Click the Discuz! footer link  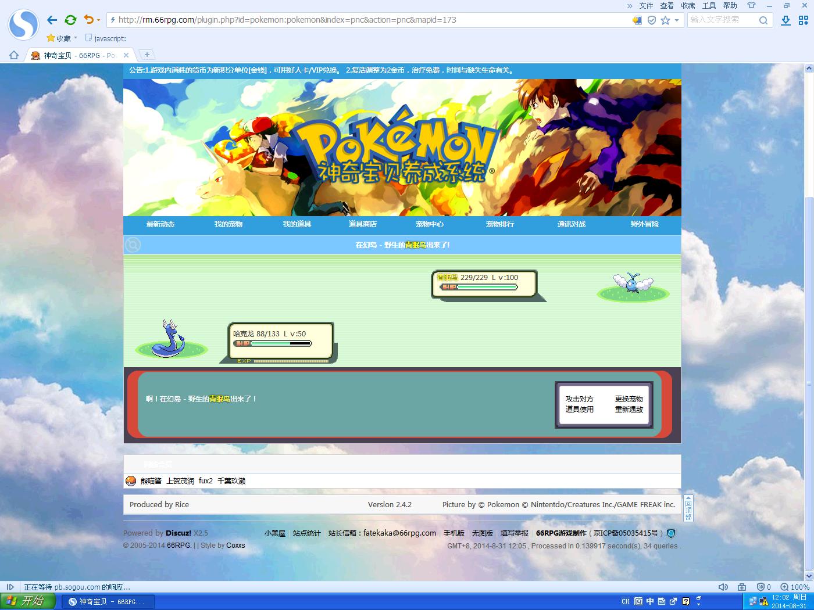pyautogui.click(x=178, y=533)
